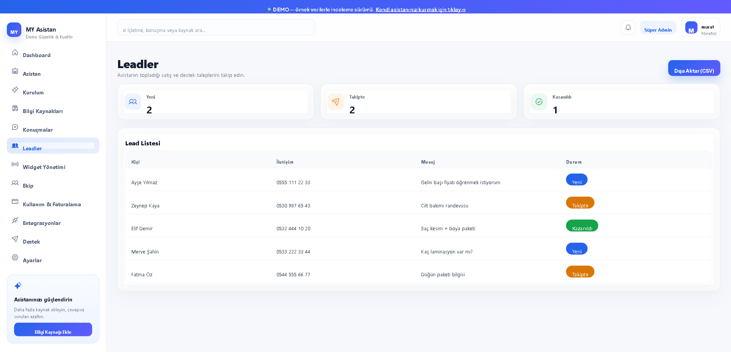Open the Entegrasyonlar plug icon
Screen dimensions: 731x352
[x=15, y=220]
